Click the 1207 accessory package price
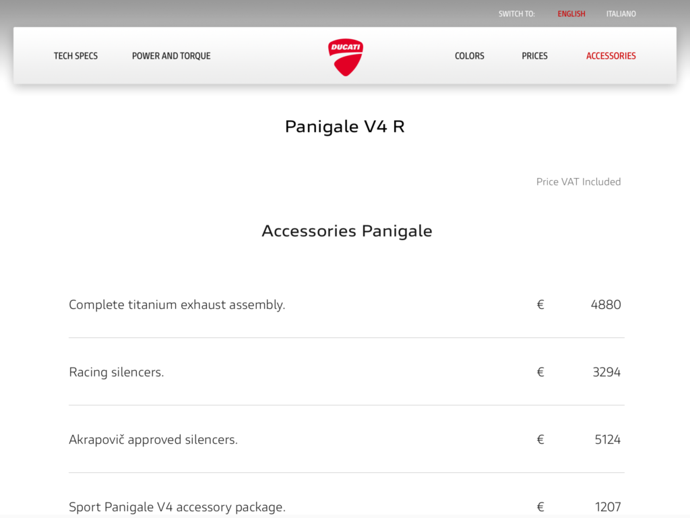 point(608,507)
